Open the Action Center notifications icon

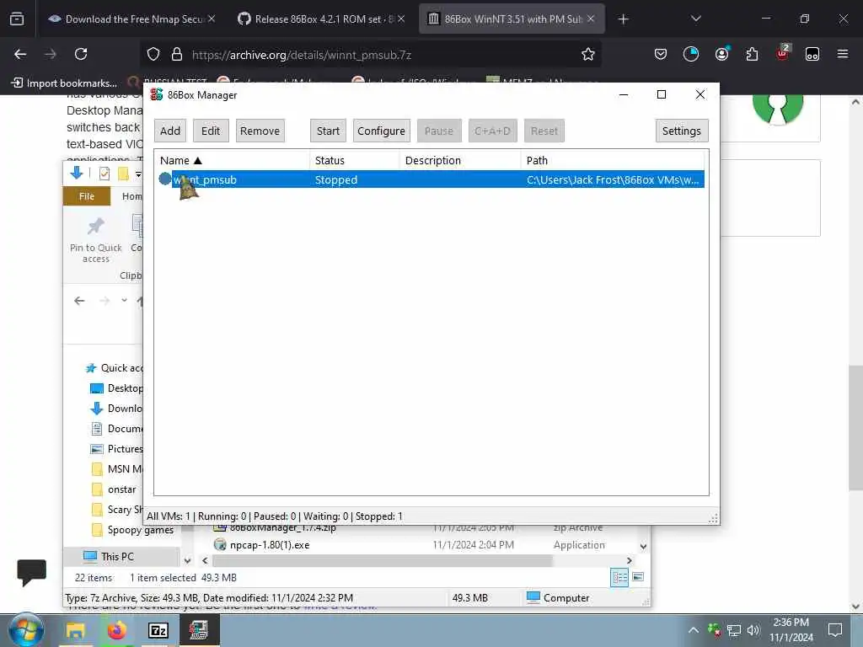(x=835, y=630)
